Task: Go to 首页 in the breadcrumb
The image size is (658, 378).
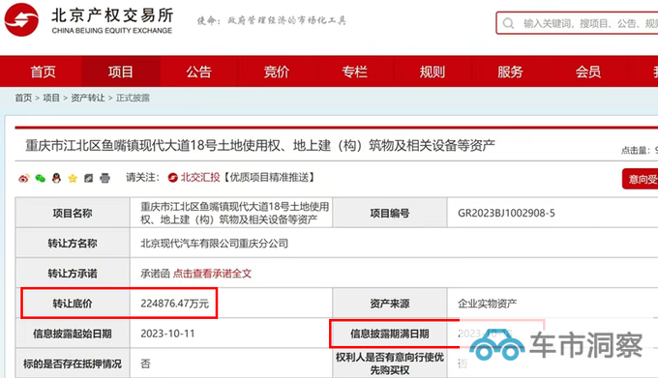Action: point(23,98)
